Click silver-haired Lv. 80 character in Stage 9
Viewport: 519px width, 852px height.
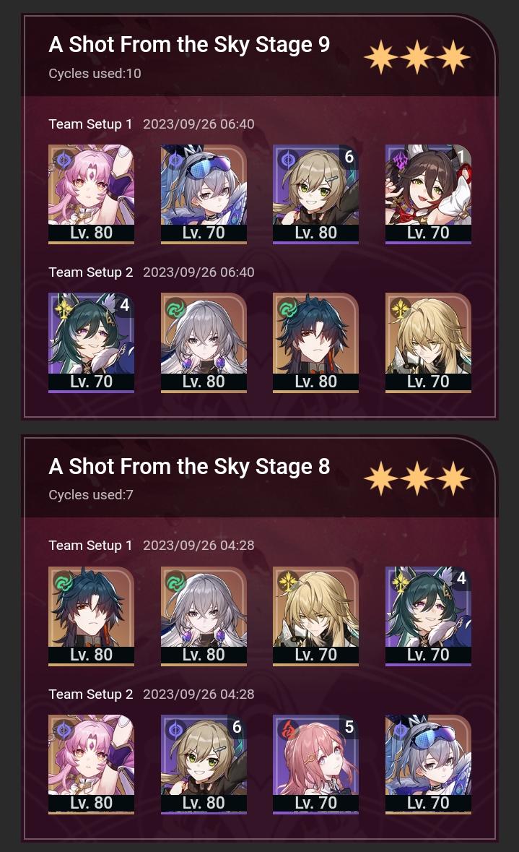coord(204,343)
